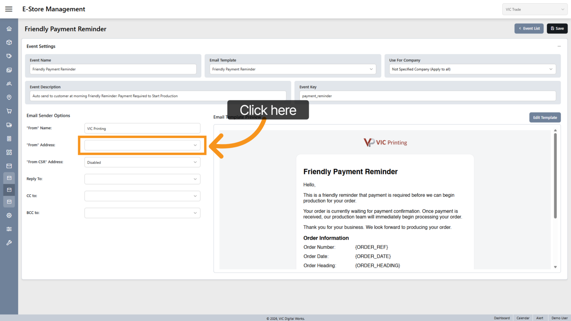Collapse the Event Settings panel
571x321 pixels.
coord(559,46)
